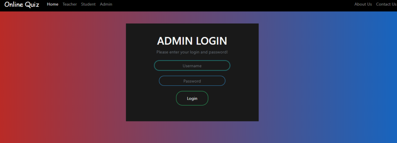Select the ADMIN LOGIN heading text
The width and height of the screenshot is (397, 143).
tap(192, 41)
